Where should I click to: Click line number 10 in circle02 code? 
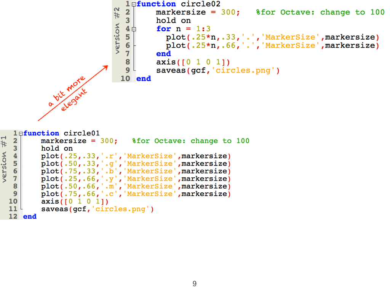pyautogui.click(x=125, y=79)
